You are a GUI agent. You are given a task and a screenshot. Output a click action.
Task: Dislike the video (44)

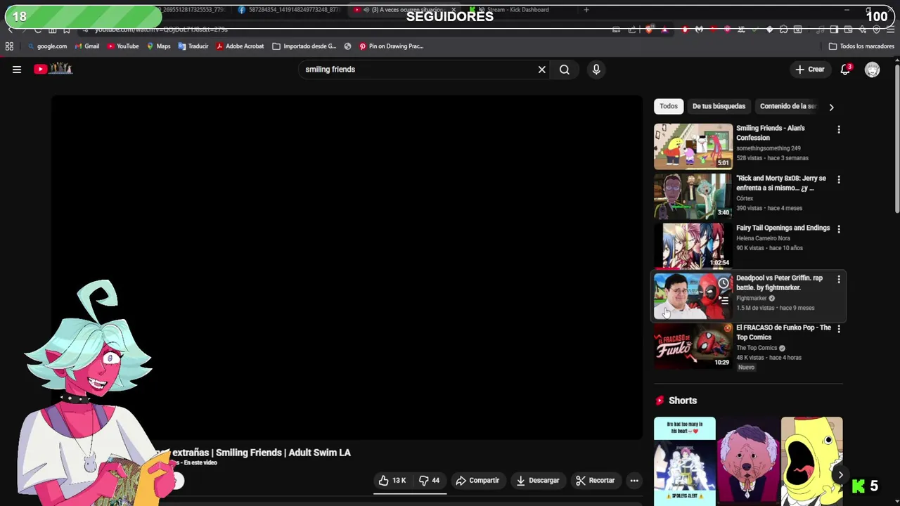point(429,481)
